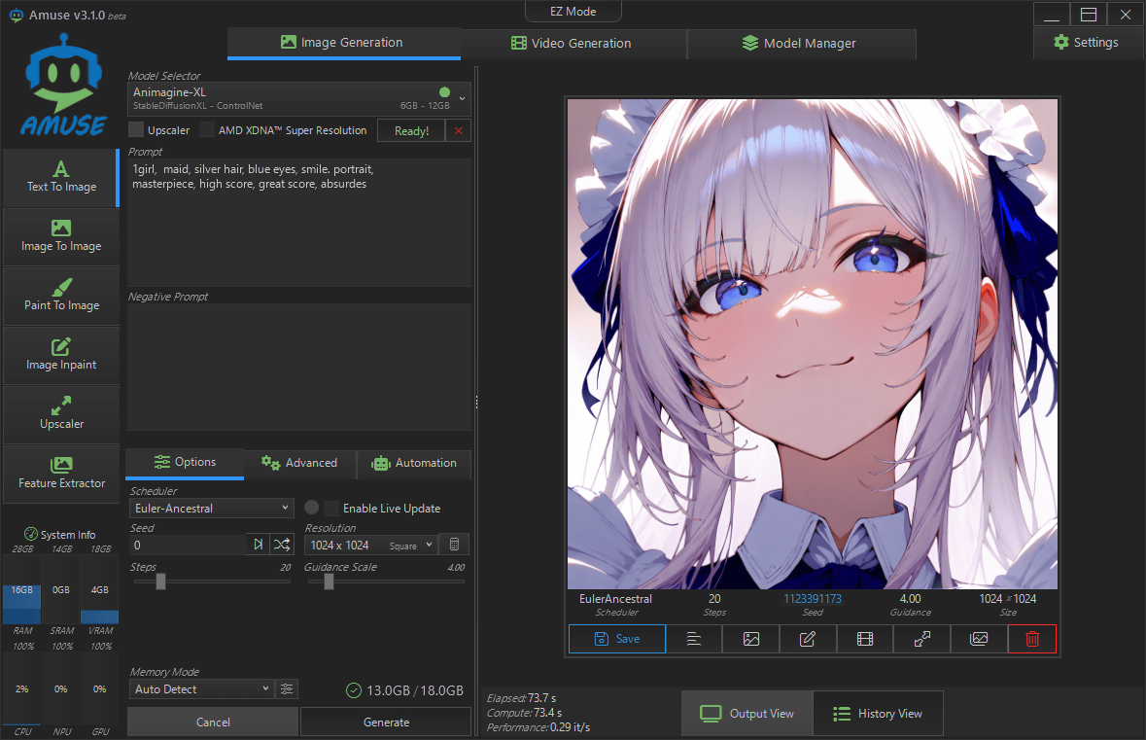Send output to edit pencil icon
Screen dimensions: 1146x740
[x=808, y=639]
